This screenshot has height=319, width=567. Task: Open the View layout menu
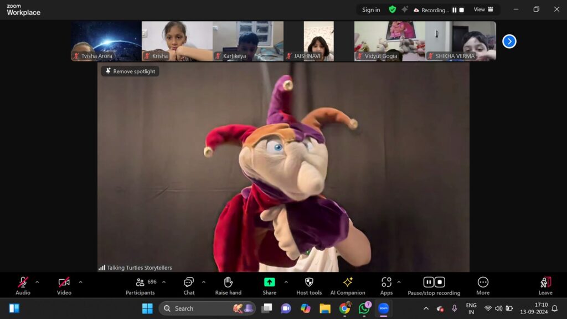tap(483, 9)
